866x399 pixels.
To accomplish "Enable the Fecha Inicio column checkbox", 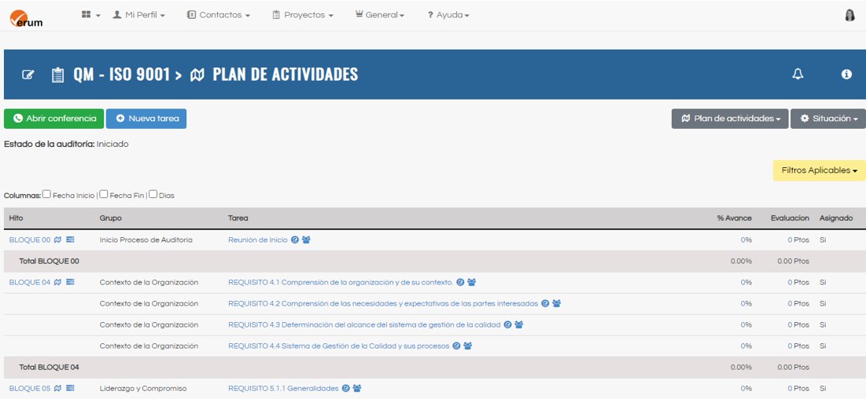I will click(47, 194).
